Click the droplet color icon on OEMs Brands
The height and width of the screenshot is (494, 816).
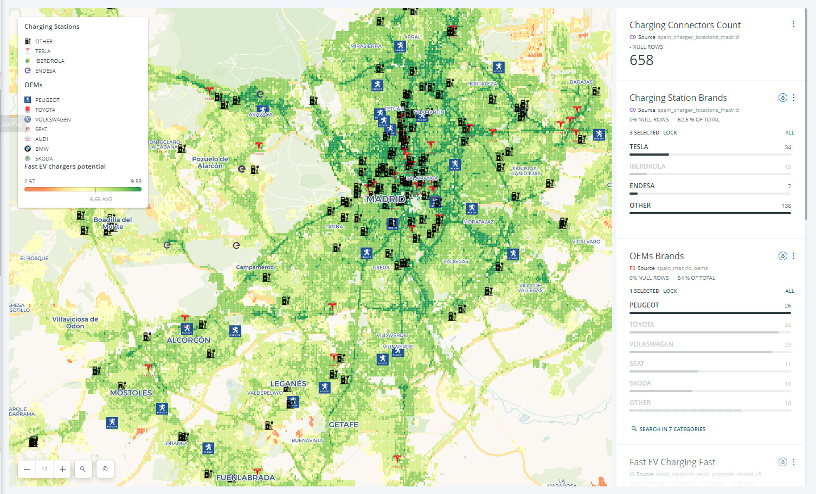(x=782, y=255)
